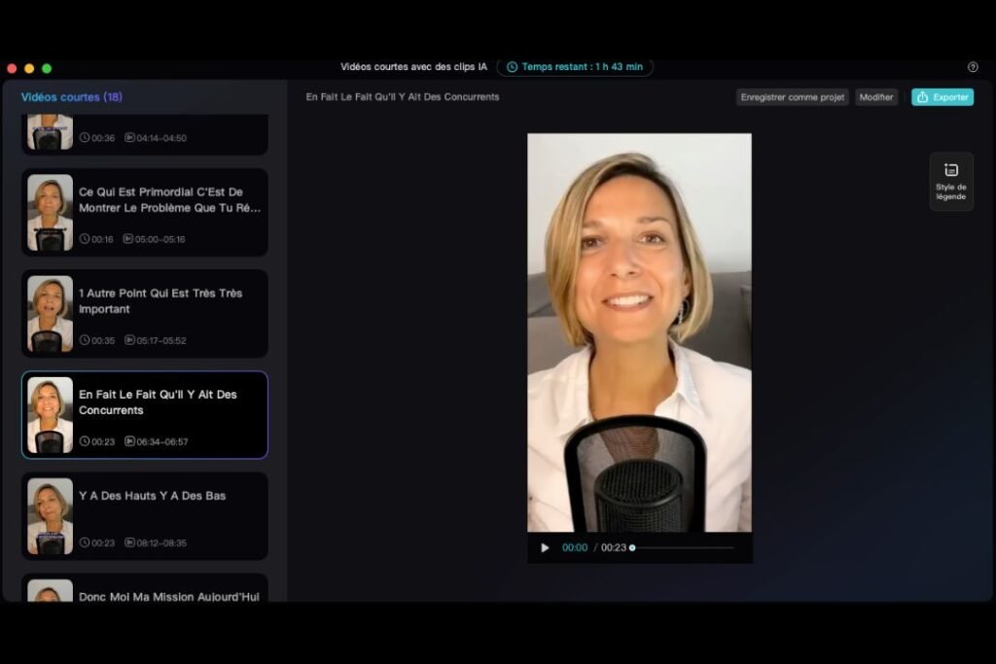This screenshot has height=664, width=996.
Task: Click the Modifier button
Action: click(876, 97)
